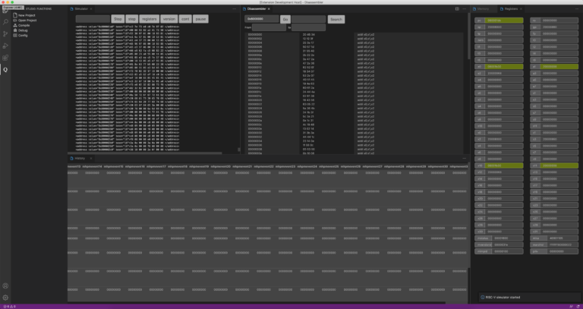The image size is (583, 309).
Task: Open the Manage gear icon
Action: (x=5, y=298)
